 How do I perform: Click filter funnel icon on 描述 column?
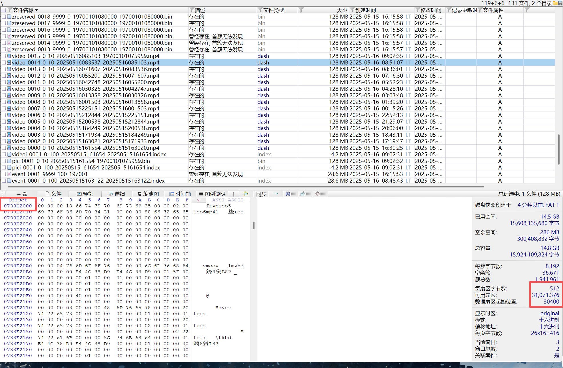[x=192, y=10]
